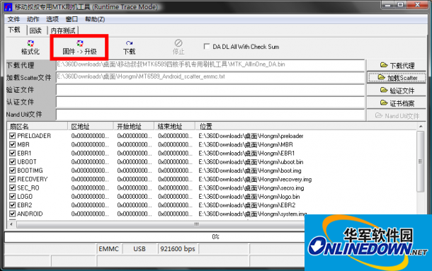Select the secro.img file path
Viewport: 432px width, 271px height.
coord(251,188)
